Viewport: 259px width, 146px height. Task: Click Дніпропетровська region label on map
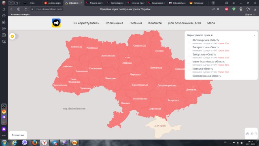point(167,86)
